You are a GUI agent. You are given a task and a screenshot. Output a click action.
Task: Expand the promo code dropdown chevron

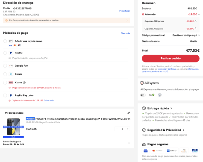(199, 35)
